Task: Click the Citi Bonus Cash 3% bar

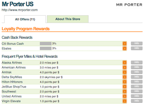Action: click(46, 43)
